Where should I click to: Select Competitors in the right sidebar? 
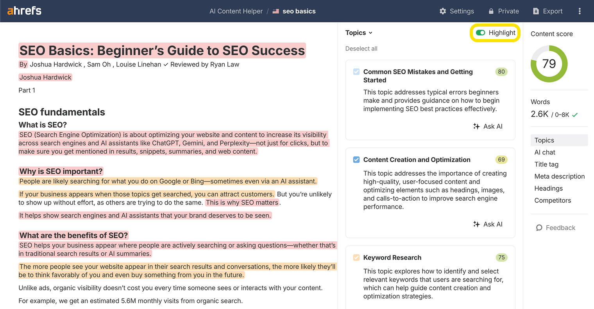coord(553,200)
